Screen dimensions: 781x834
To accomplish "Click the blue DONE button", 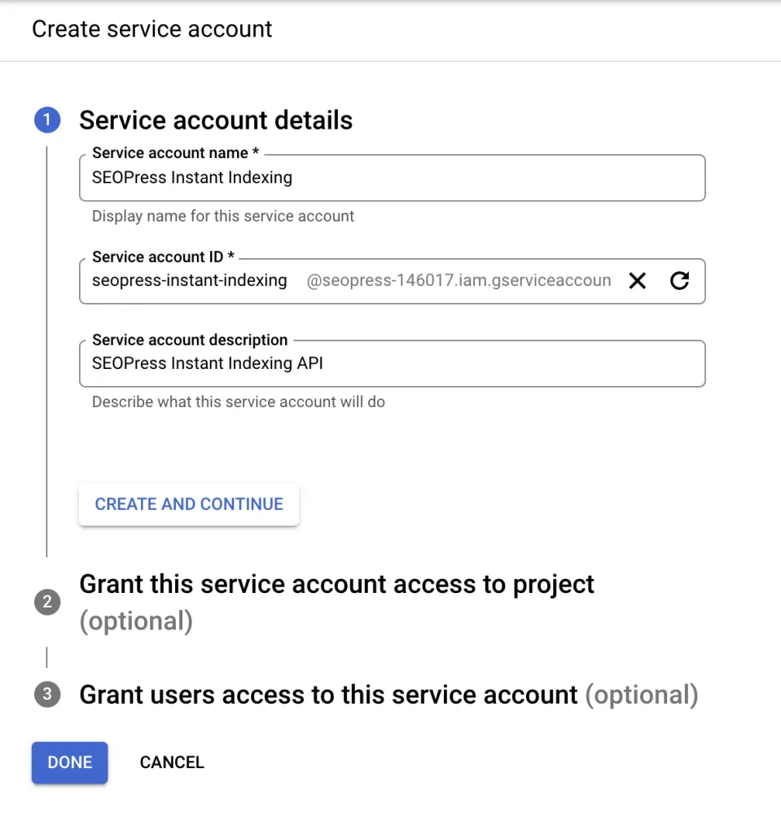I will 69,762.
